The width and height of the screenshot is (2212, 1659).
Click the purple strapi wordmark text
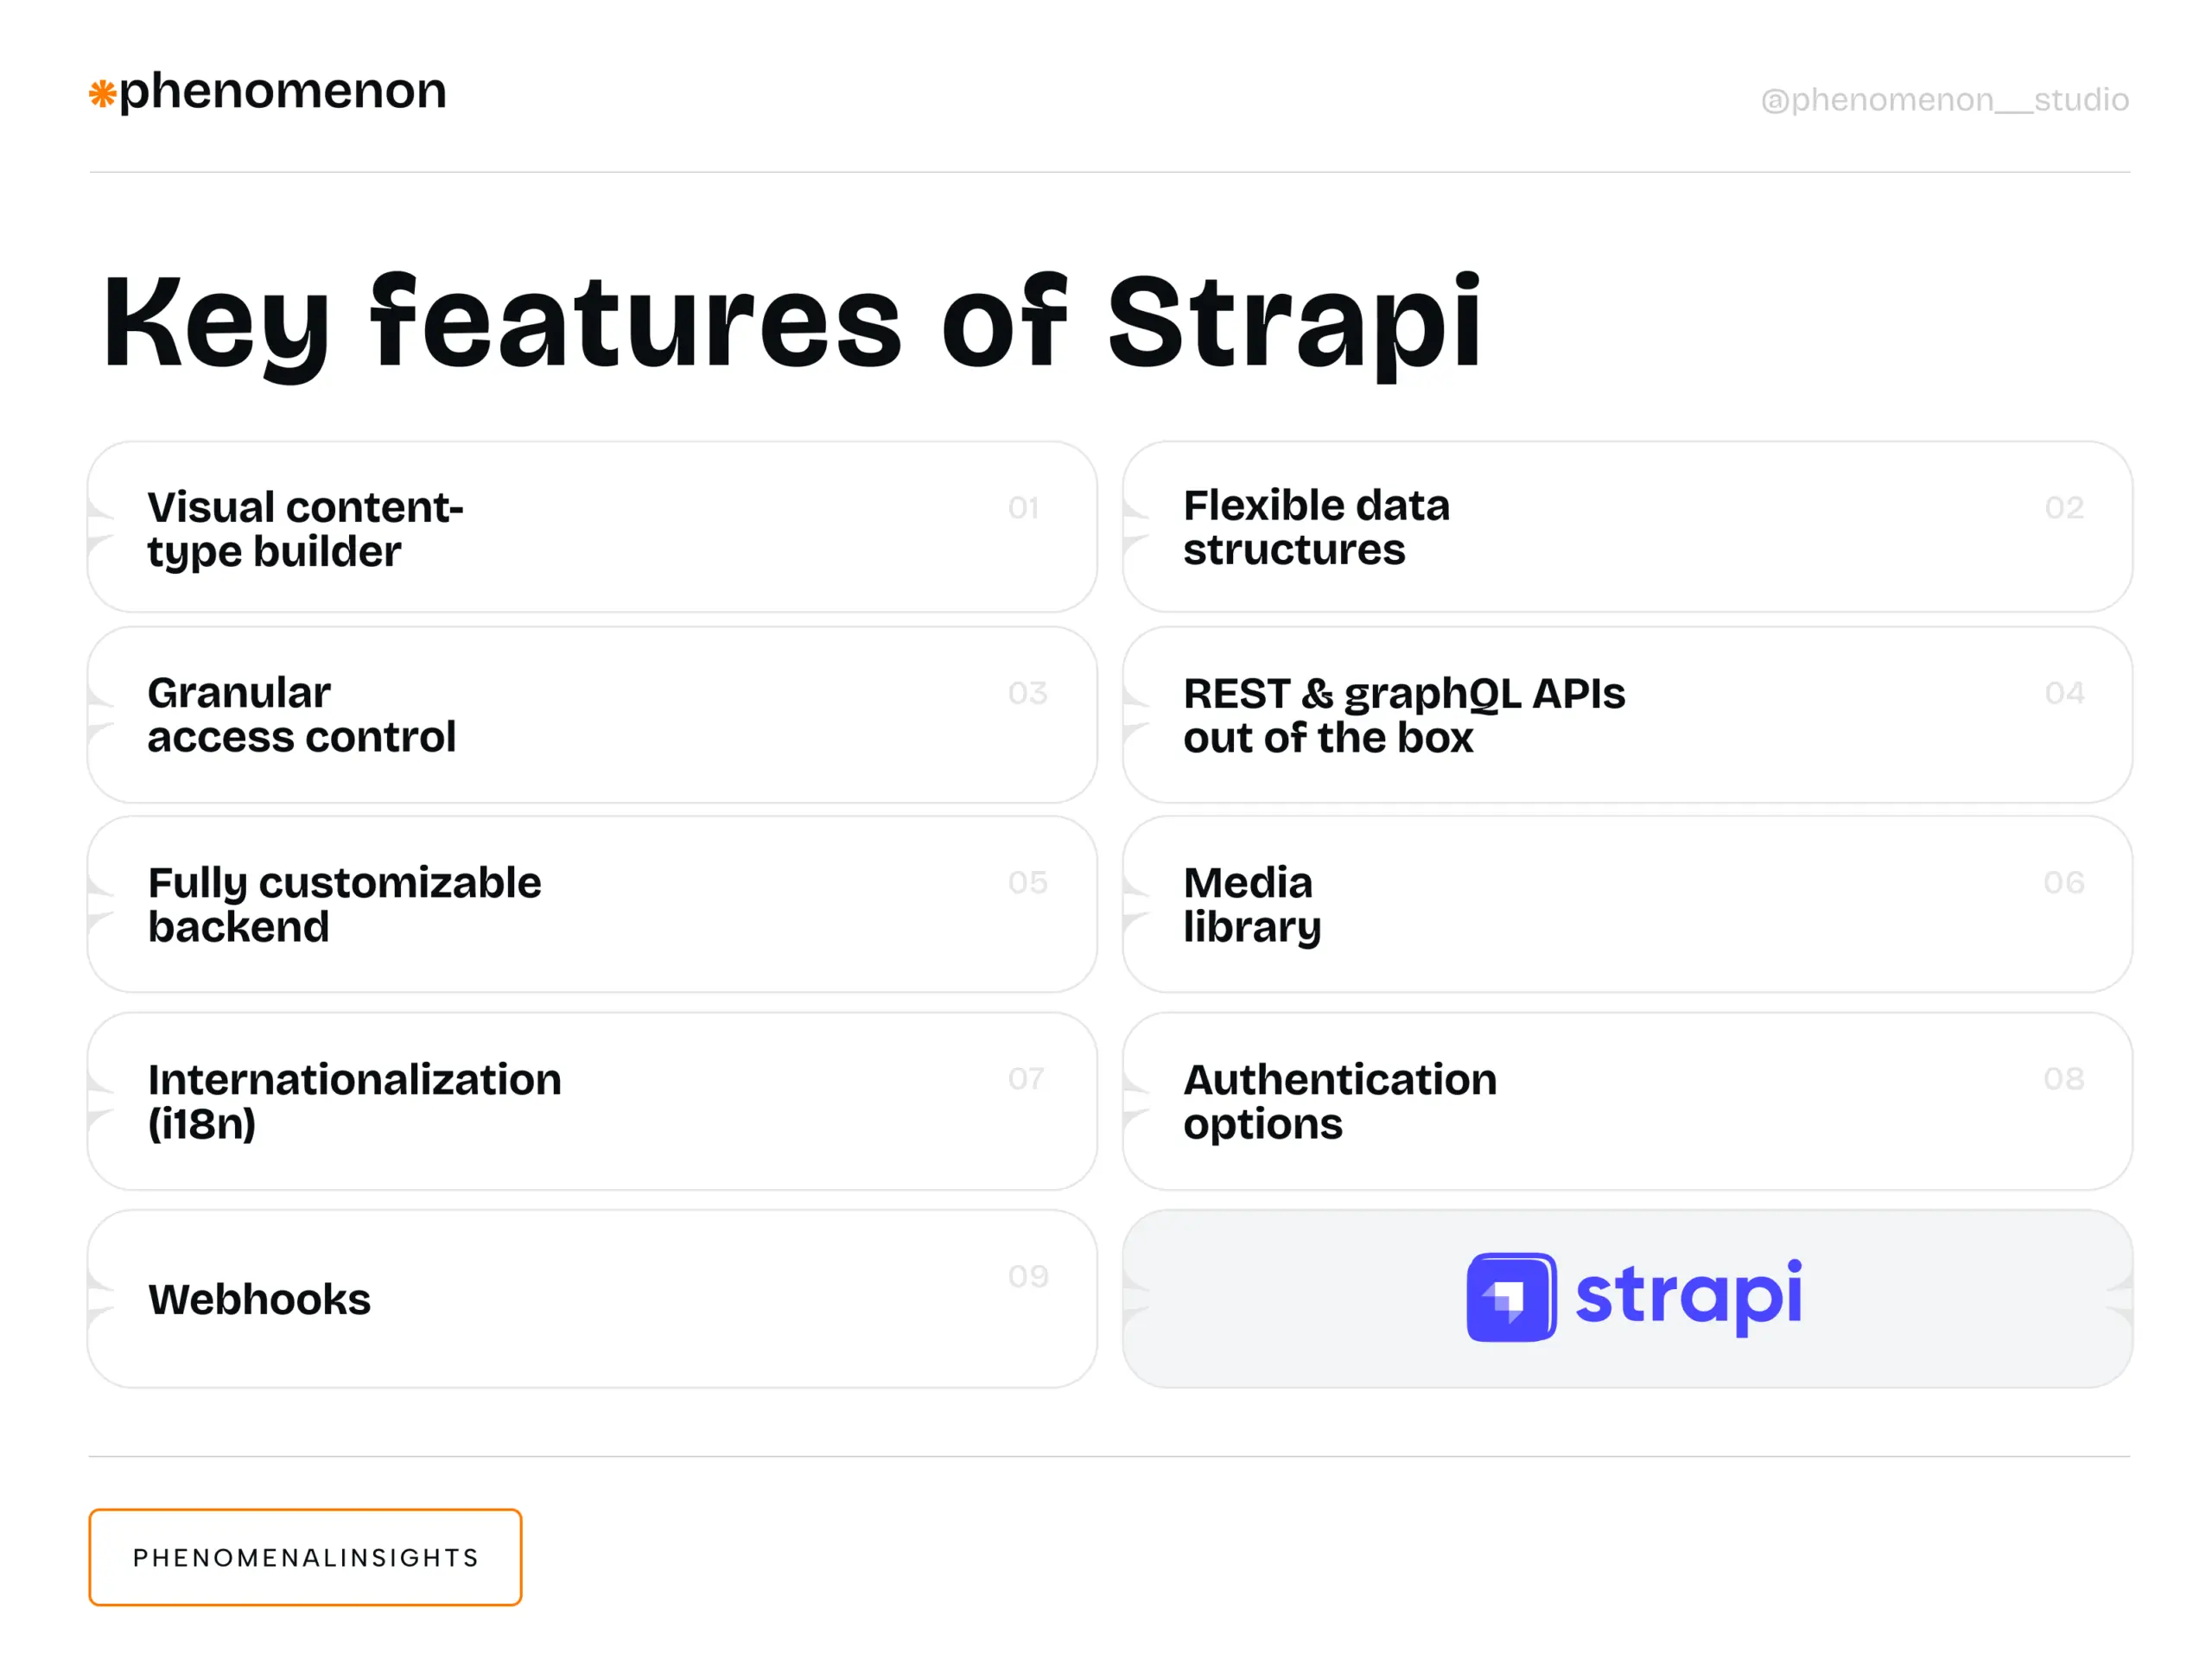pyautogui.click(x=1688, y=1295)
